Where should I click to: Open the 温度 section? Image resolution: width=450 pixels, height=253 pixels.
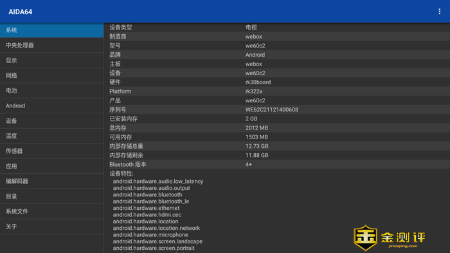point(51,136)
